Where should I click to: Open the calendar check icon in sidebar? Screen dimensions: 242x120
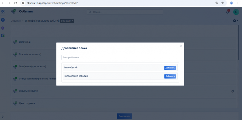coord(3,35)
